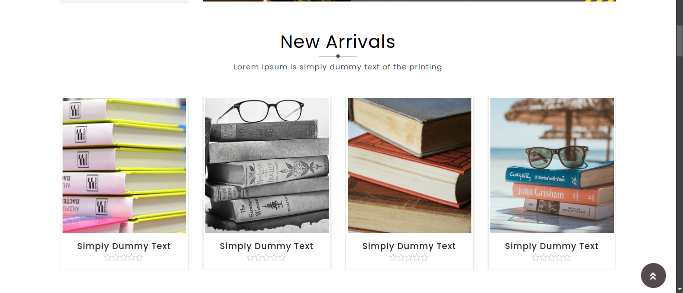Screen dimensions: 683x293
Task: Click the scroll-to-top double chevron button
Action: coord(653,276)
